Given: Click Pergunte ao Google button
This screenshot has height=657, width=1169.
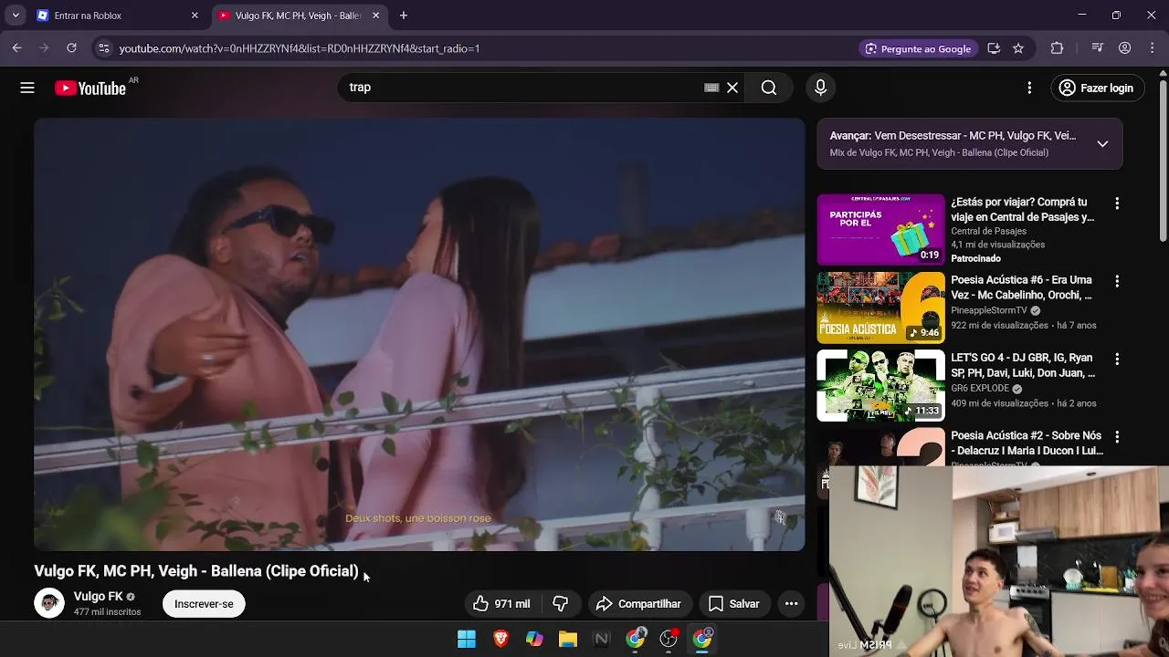Looking at the screenshot, I should (918, 48).
